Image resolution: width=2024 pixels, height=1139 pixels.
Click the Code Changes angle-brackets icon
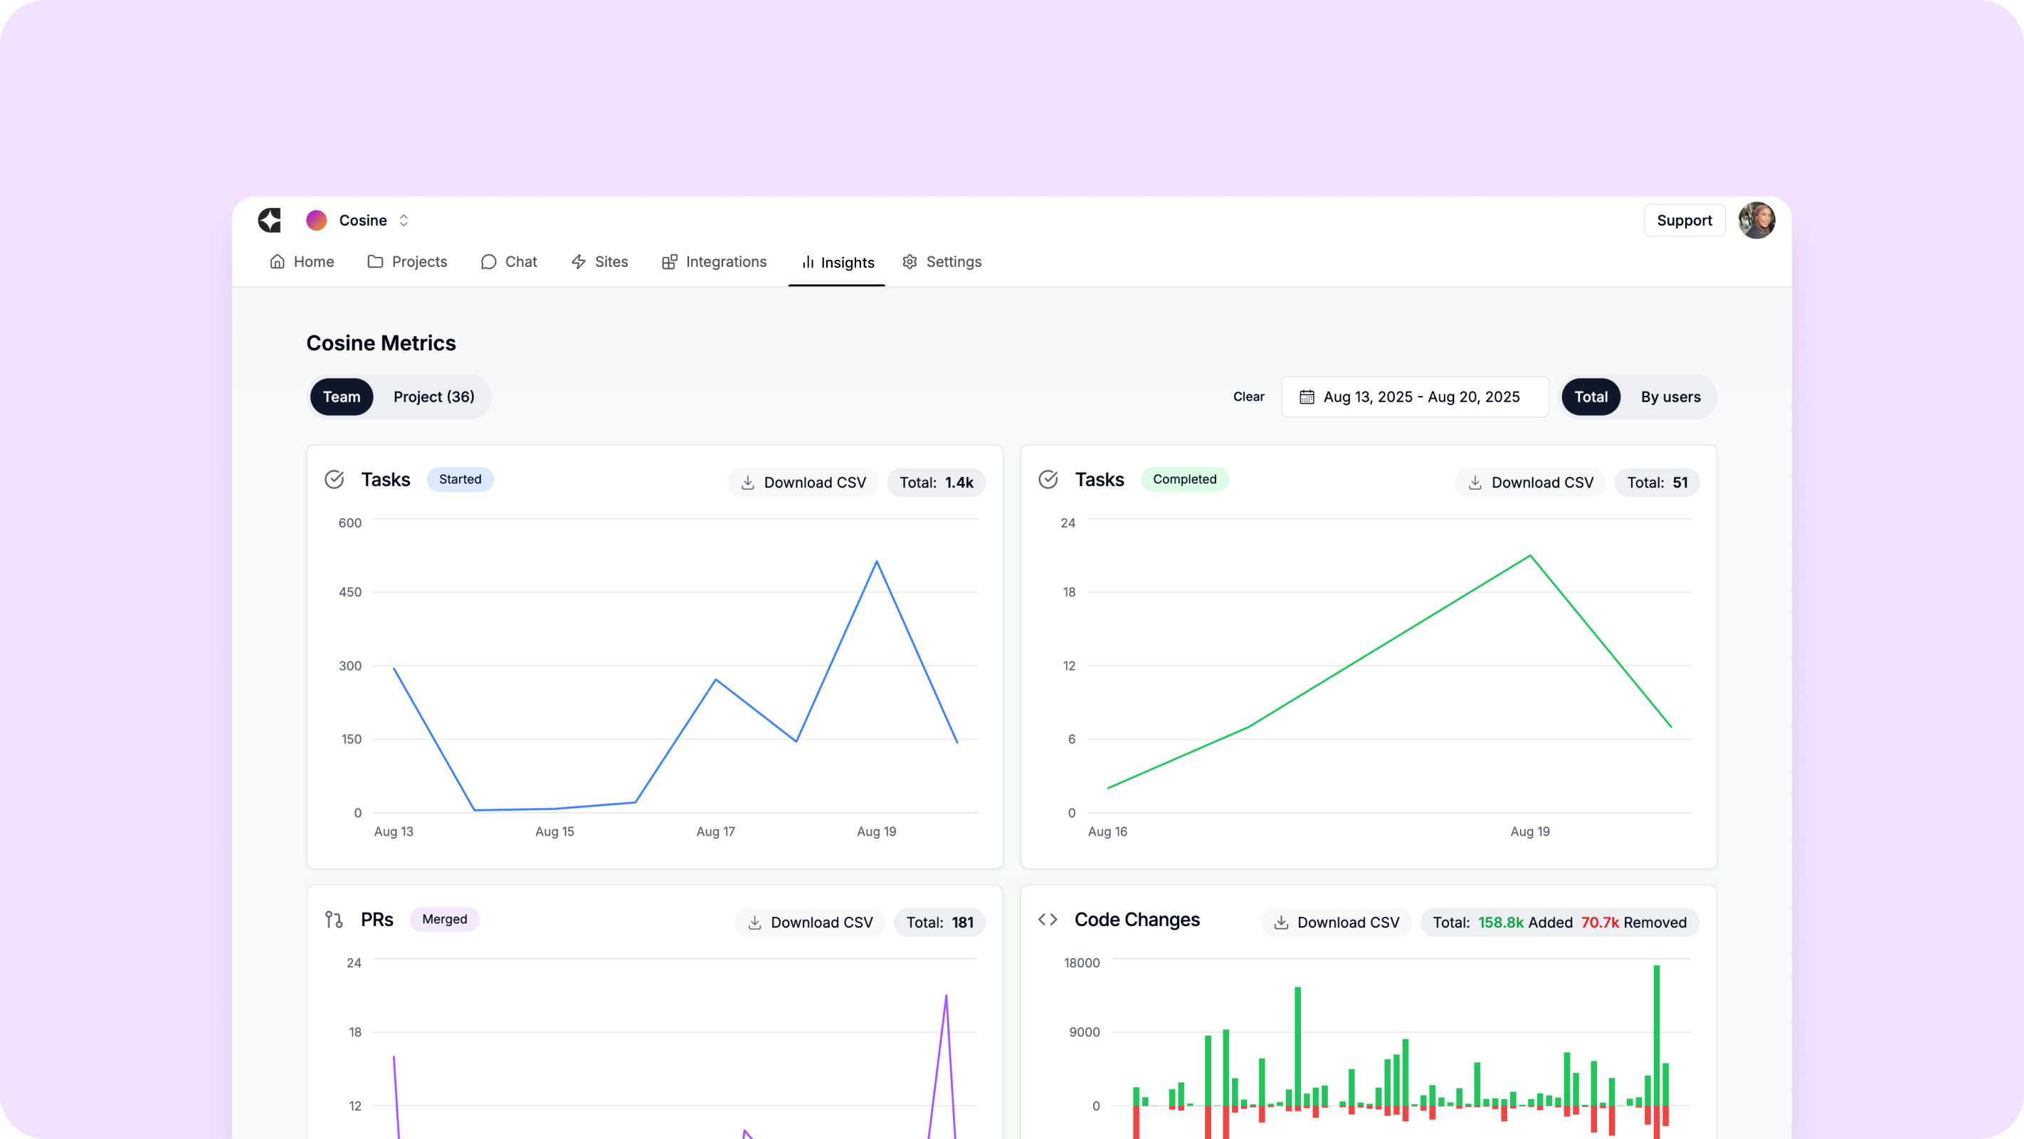point(1047,919)
